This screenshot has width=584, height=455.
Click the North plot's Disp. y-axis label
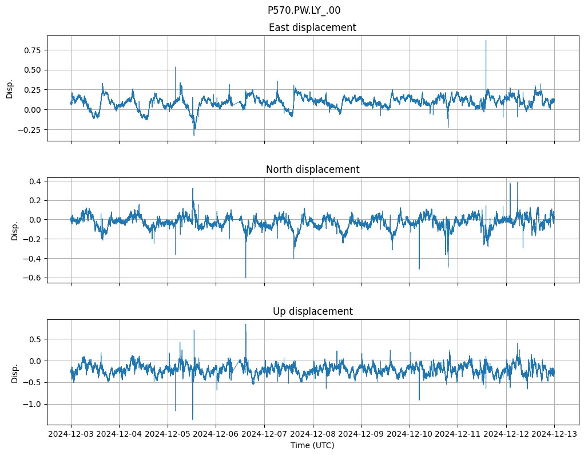click(x=15, y=230)
